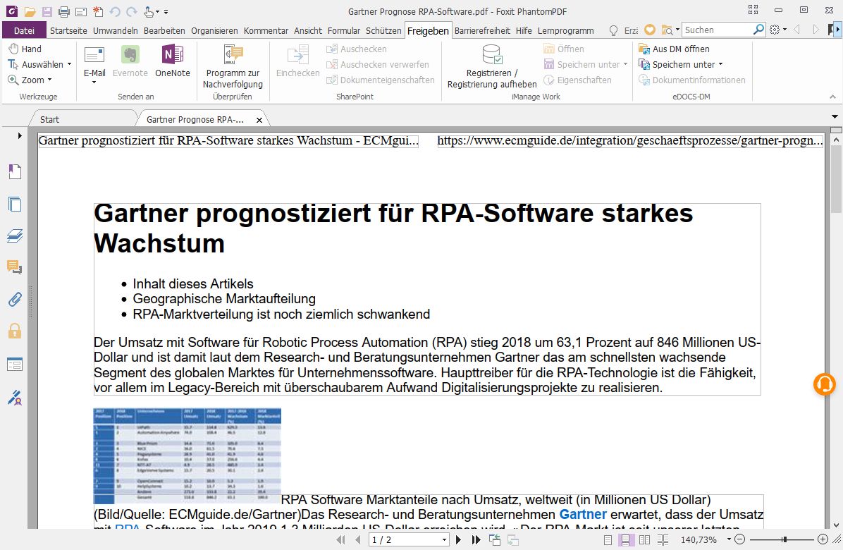Open the Datei menu
The image size is (843, 550).
(24, 30)
